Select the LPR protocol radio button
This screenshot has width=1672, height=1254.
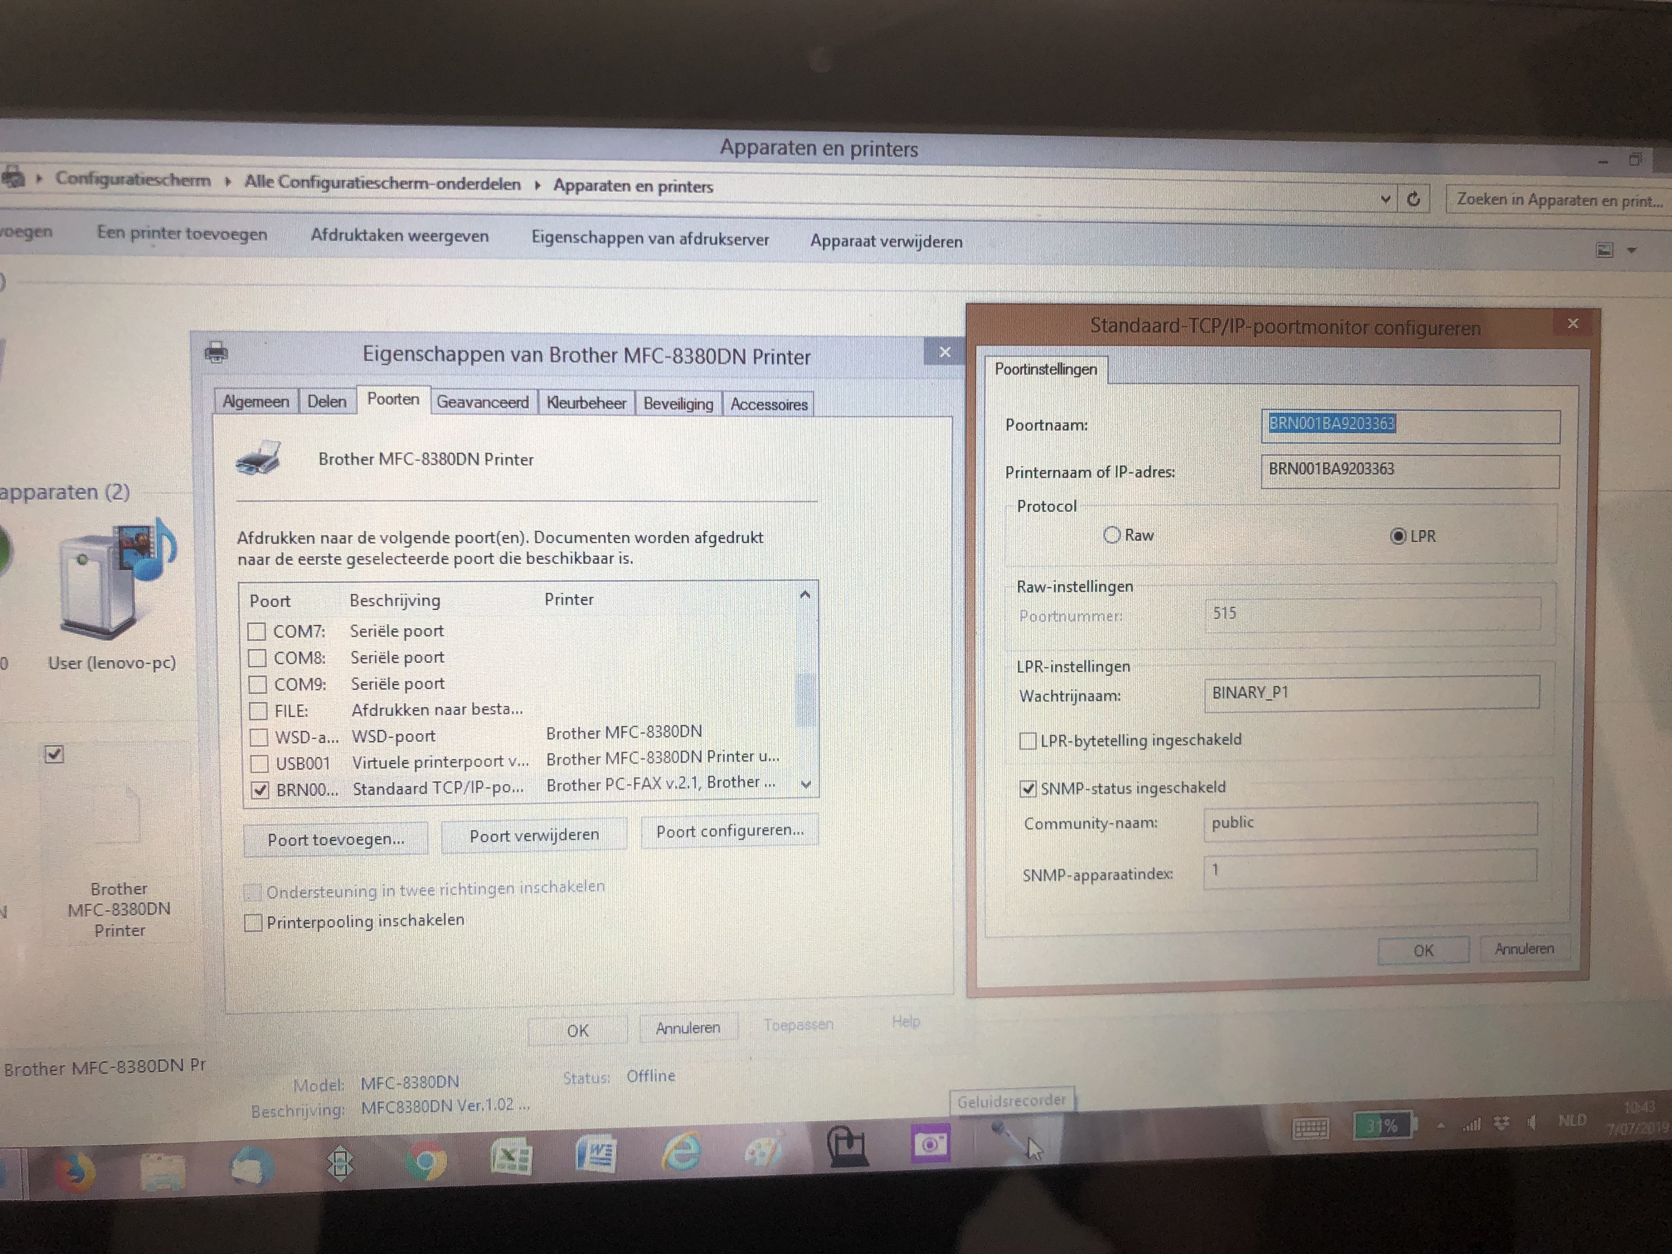pos(1398,536)
